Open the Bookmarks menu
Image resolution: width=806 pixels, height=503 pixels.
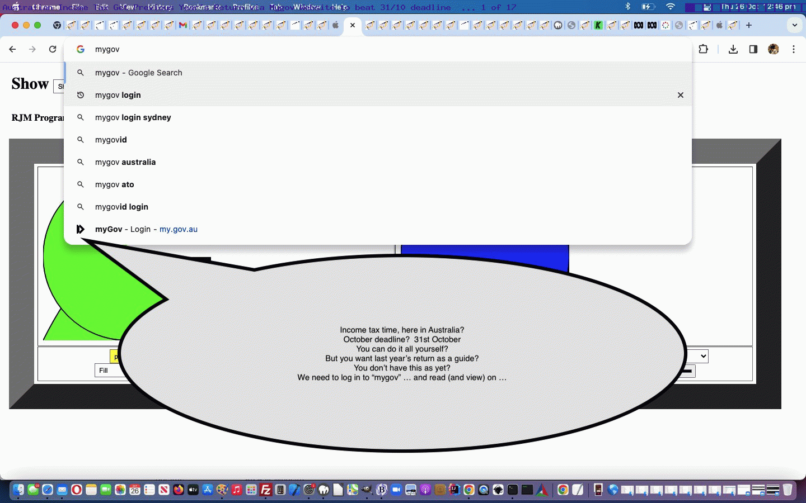(x=202, y=7)
